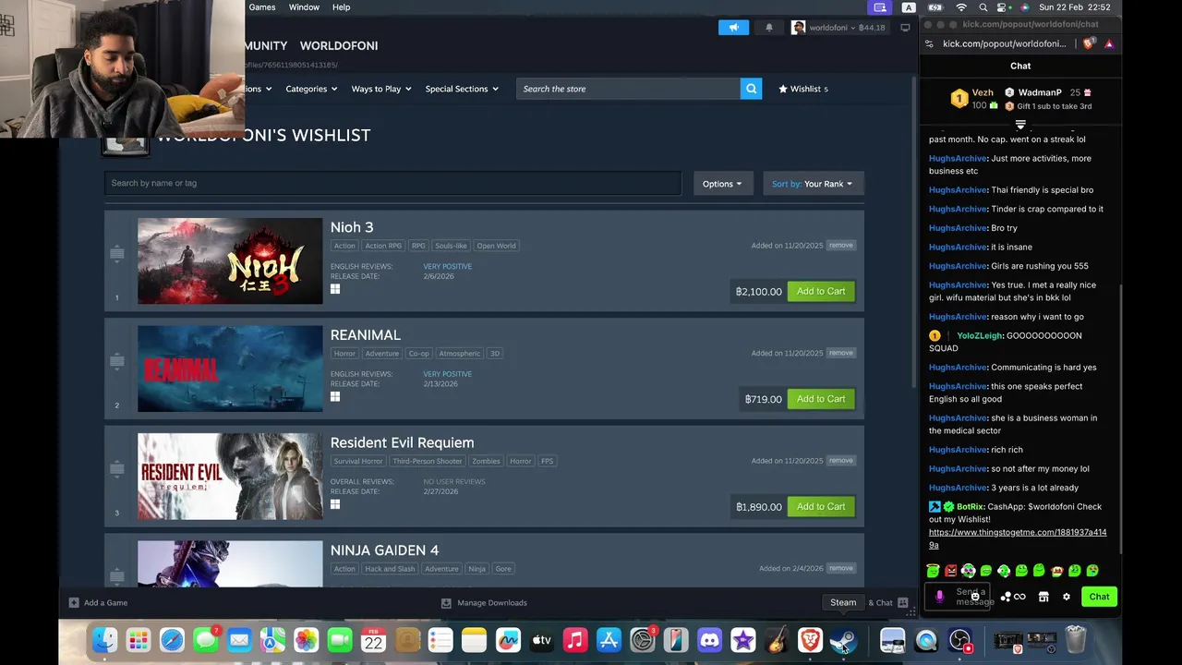Click the Windows platform icon under REANIMAL

coord(335,397)
